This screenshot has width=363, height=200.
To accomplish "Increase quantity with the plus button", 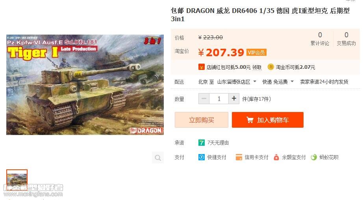I will coord(234,99).
